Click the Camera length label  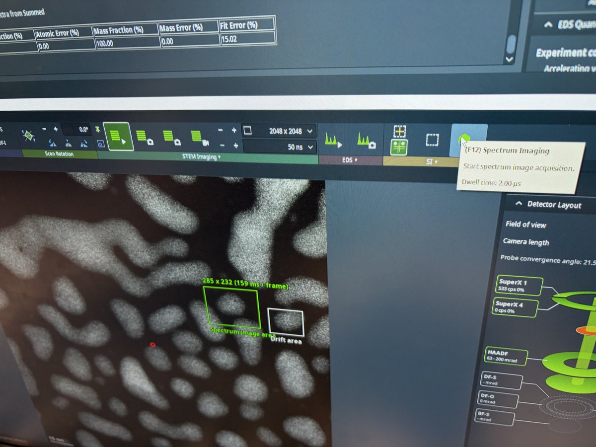[525, 242]
